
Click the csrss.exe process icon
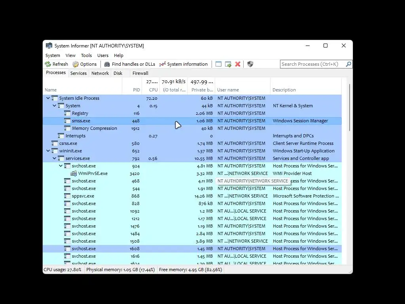55,143
